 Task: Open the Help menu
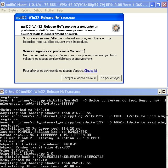tap(60, 10)
